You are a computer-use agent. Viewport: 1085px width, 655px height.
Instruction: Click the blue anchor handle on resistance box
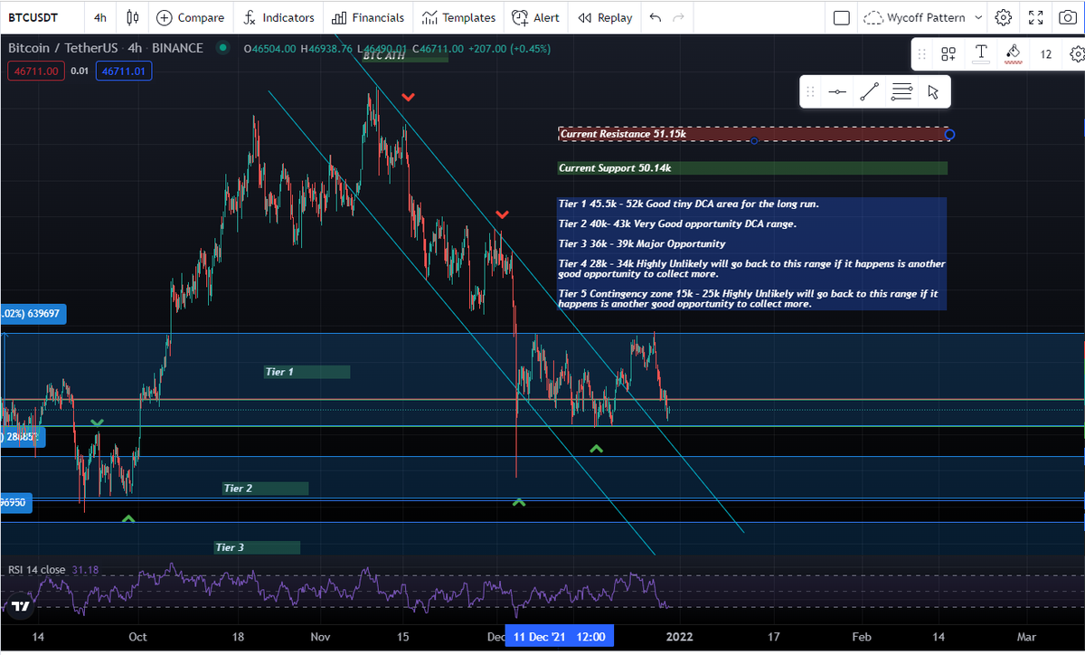click(949, 135)
